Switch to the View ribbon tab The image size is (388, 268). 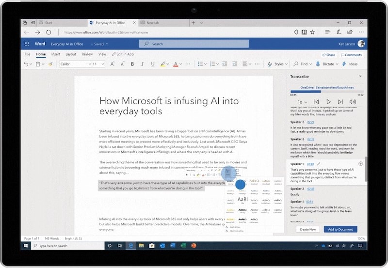click(102, 54)
